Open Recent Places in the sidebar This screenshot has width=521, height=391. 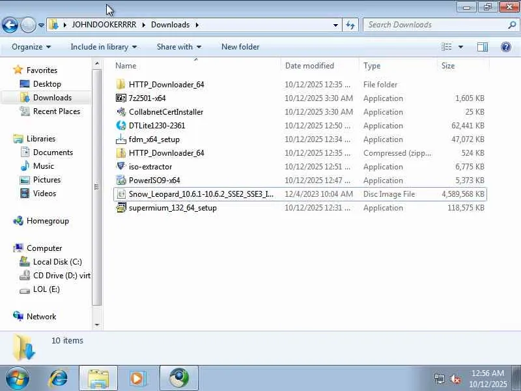[57, 111]
